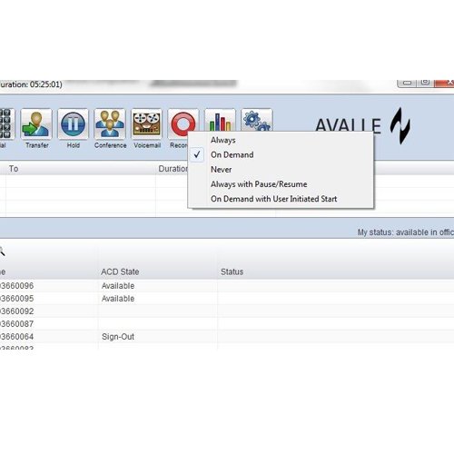Open the bar chart statistics icon

tap(220, 121)
